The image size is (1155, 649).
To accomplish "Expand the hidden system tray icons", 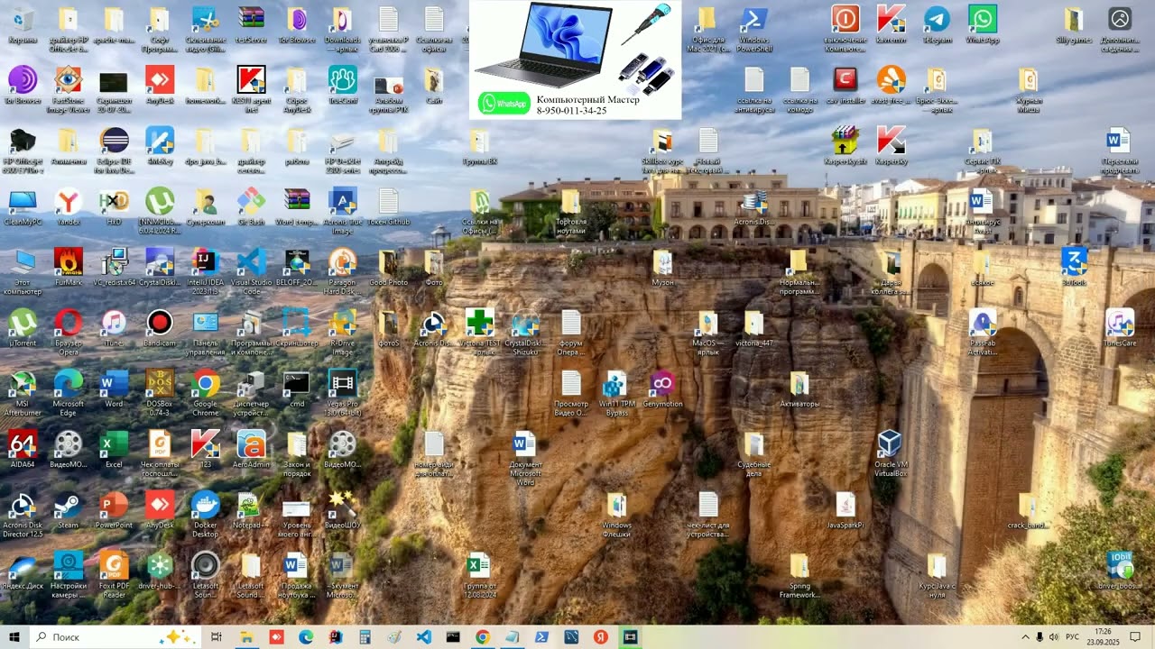I will [x=1025, y=637].
